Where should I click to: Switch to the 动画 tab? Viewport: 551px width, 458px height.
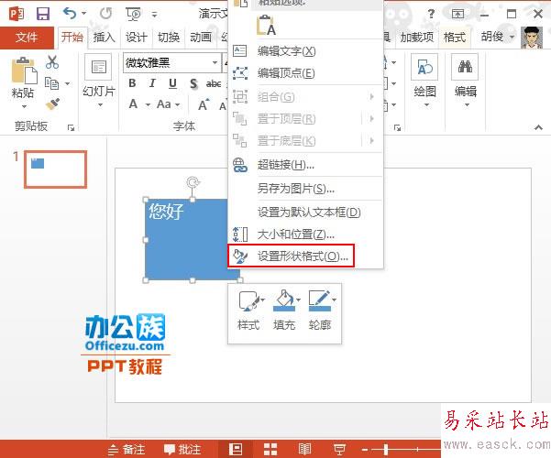[x=201, y=38]
